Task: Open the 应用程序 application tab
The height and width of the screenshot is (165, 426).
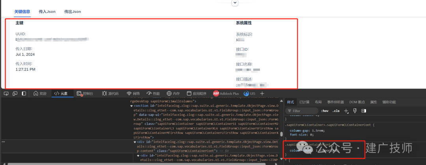Action: [x=196, y=93]
